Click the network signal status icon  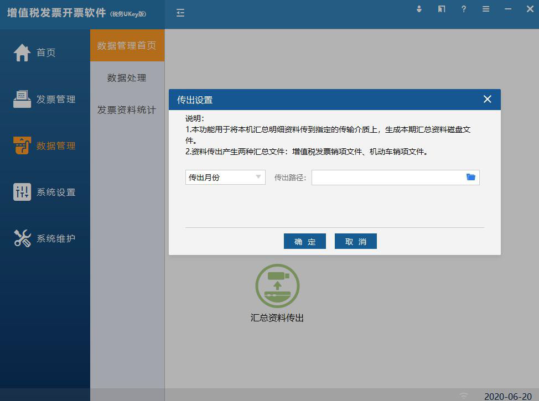[x=464, y=395]
